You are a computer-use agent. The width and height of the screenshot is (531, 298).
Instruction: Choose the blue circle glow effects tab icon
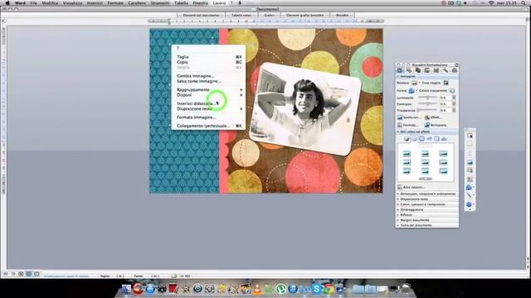[x=421, y=139]
